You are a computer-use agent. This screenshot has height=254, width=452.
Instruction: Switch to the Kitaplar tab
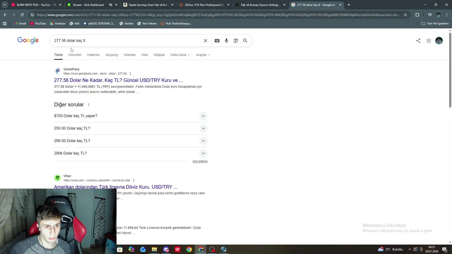pyautogui.click(x=159, y=55)
